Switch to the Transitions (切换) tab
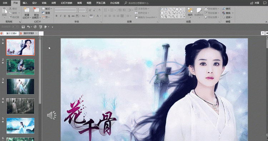The height and width of the screenshot is (141, 268). click(x=44, y=3)
